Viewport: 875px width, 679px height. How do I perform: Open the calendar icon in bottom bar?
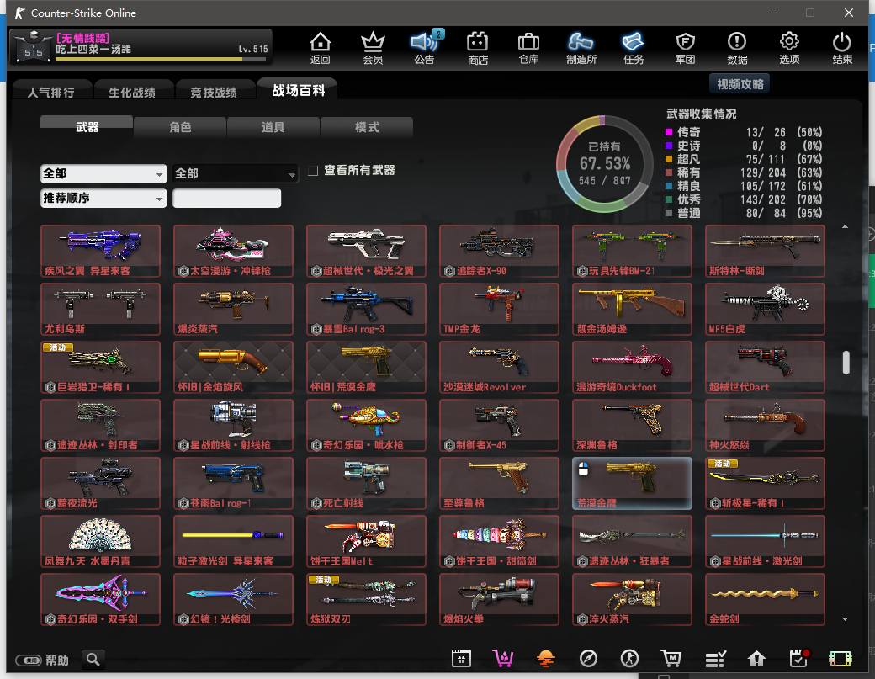[x=462, y=659]
